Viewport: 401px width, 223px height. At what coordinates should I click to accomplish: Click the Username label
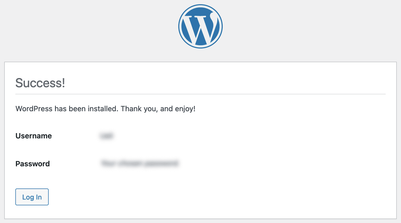(33, 136)
